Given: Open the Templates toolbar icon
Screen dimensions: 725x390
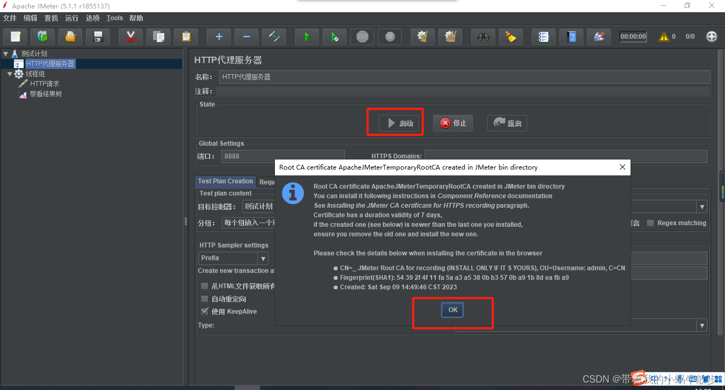Looking at the screenshot, I should coord(42,37).
